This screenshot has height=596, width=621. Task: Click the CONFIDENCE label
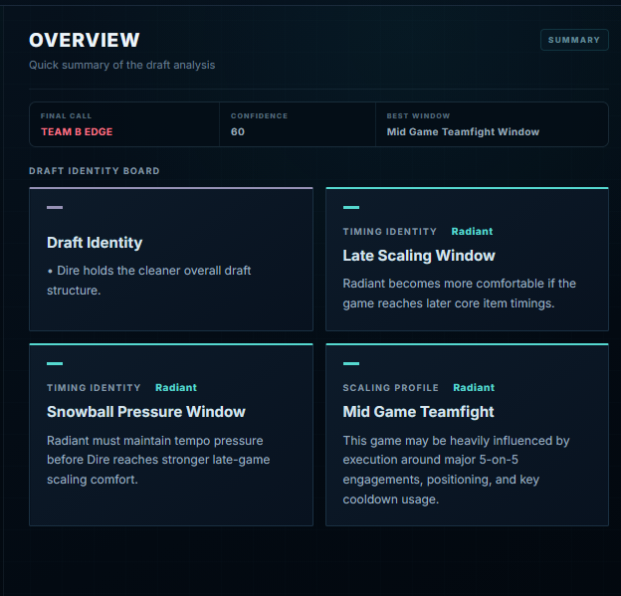click(259, 116)
